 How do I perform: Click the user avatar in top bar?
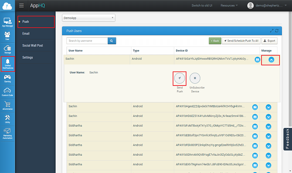click(x=250, y=5)
